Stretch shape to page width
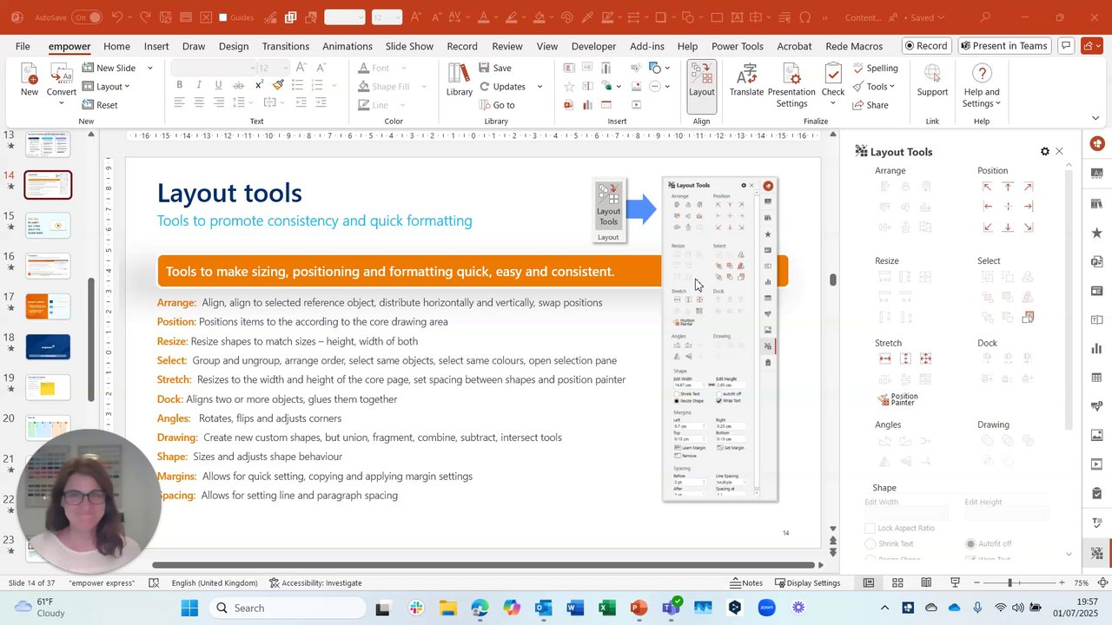Screen dimensions: 1112x625 coord(884,359)
